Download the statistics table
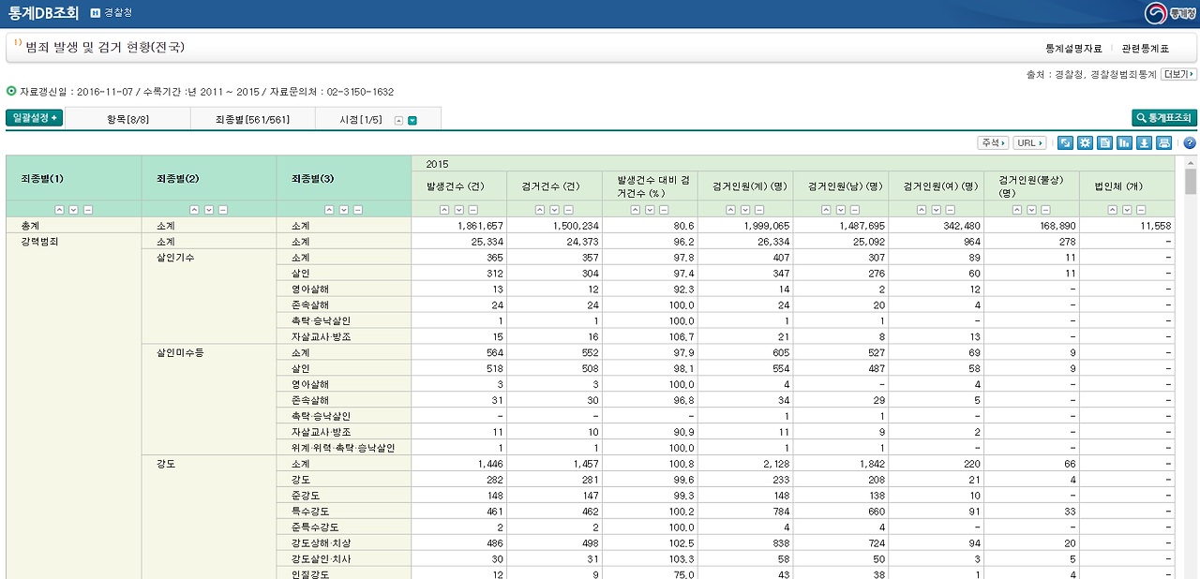The image size is (1200, 579). 1144,143
